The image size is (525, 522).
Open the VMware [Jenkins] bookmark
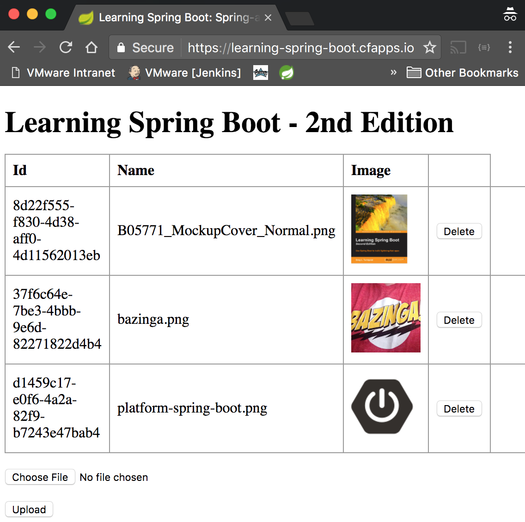coord(184,73)
